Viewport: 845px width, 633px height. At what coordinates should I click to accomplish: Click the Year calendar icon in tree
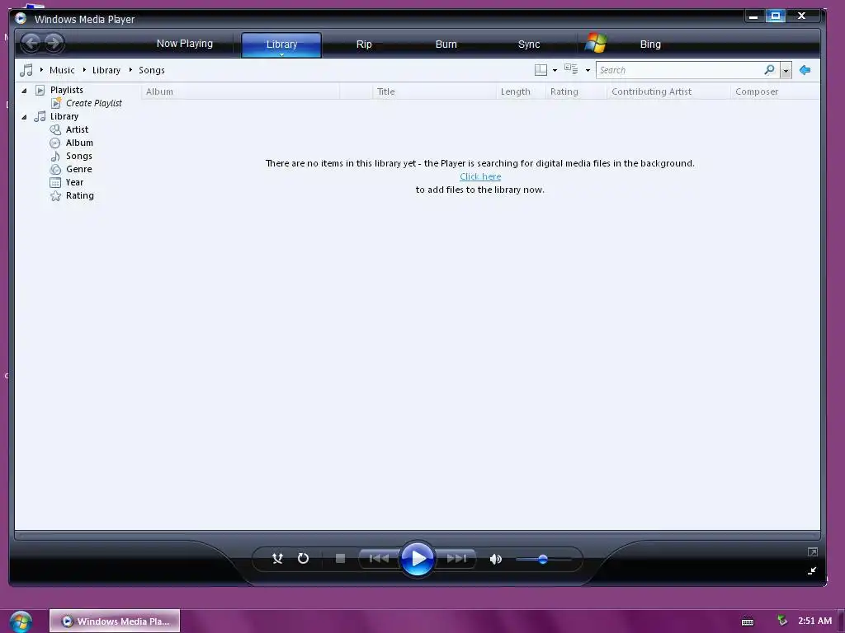pos(55,182)
